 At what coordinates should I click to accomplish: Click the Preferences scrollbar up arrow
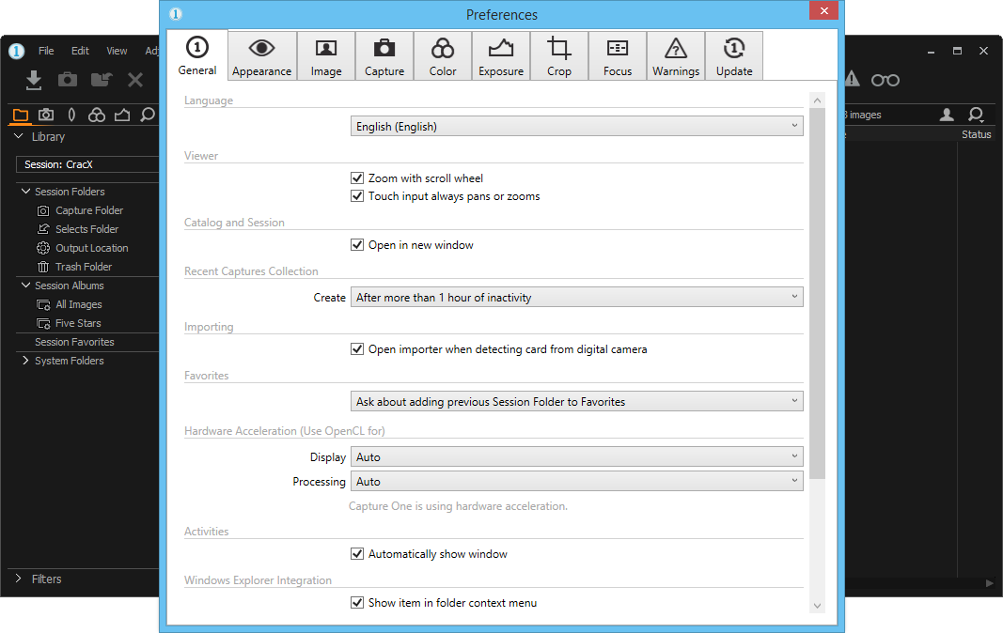tap(817, 100)
